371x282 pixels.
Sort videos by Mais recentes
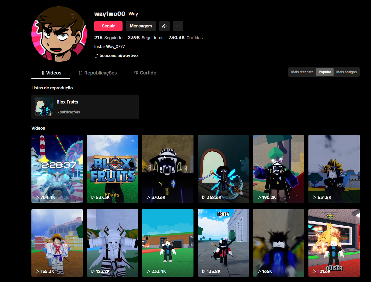302,72
